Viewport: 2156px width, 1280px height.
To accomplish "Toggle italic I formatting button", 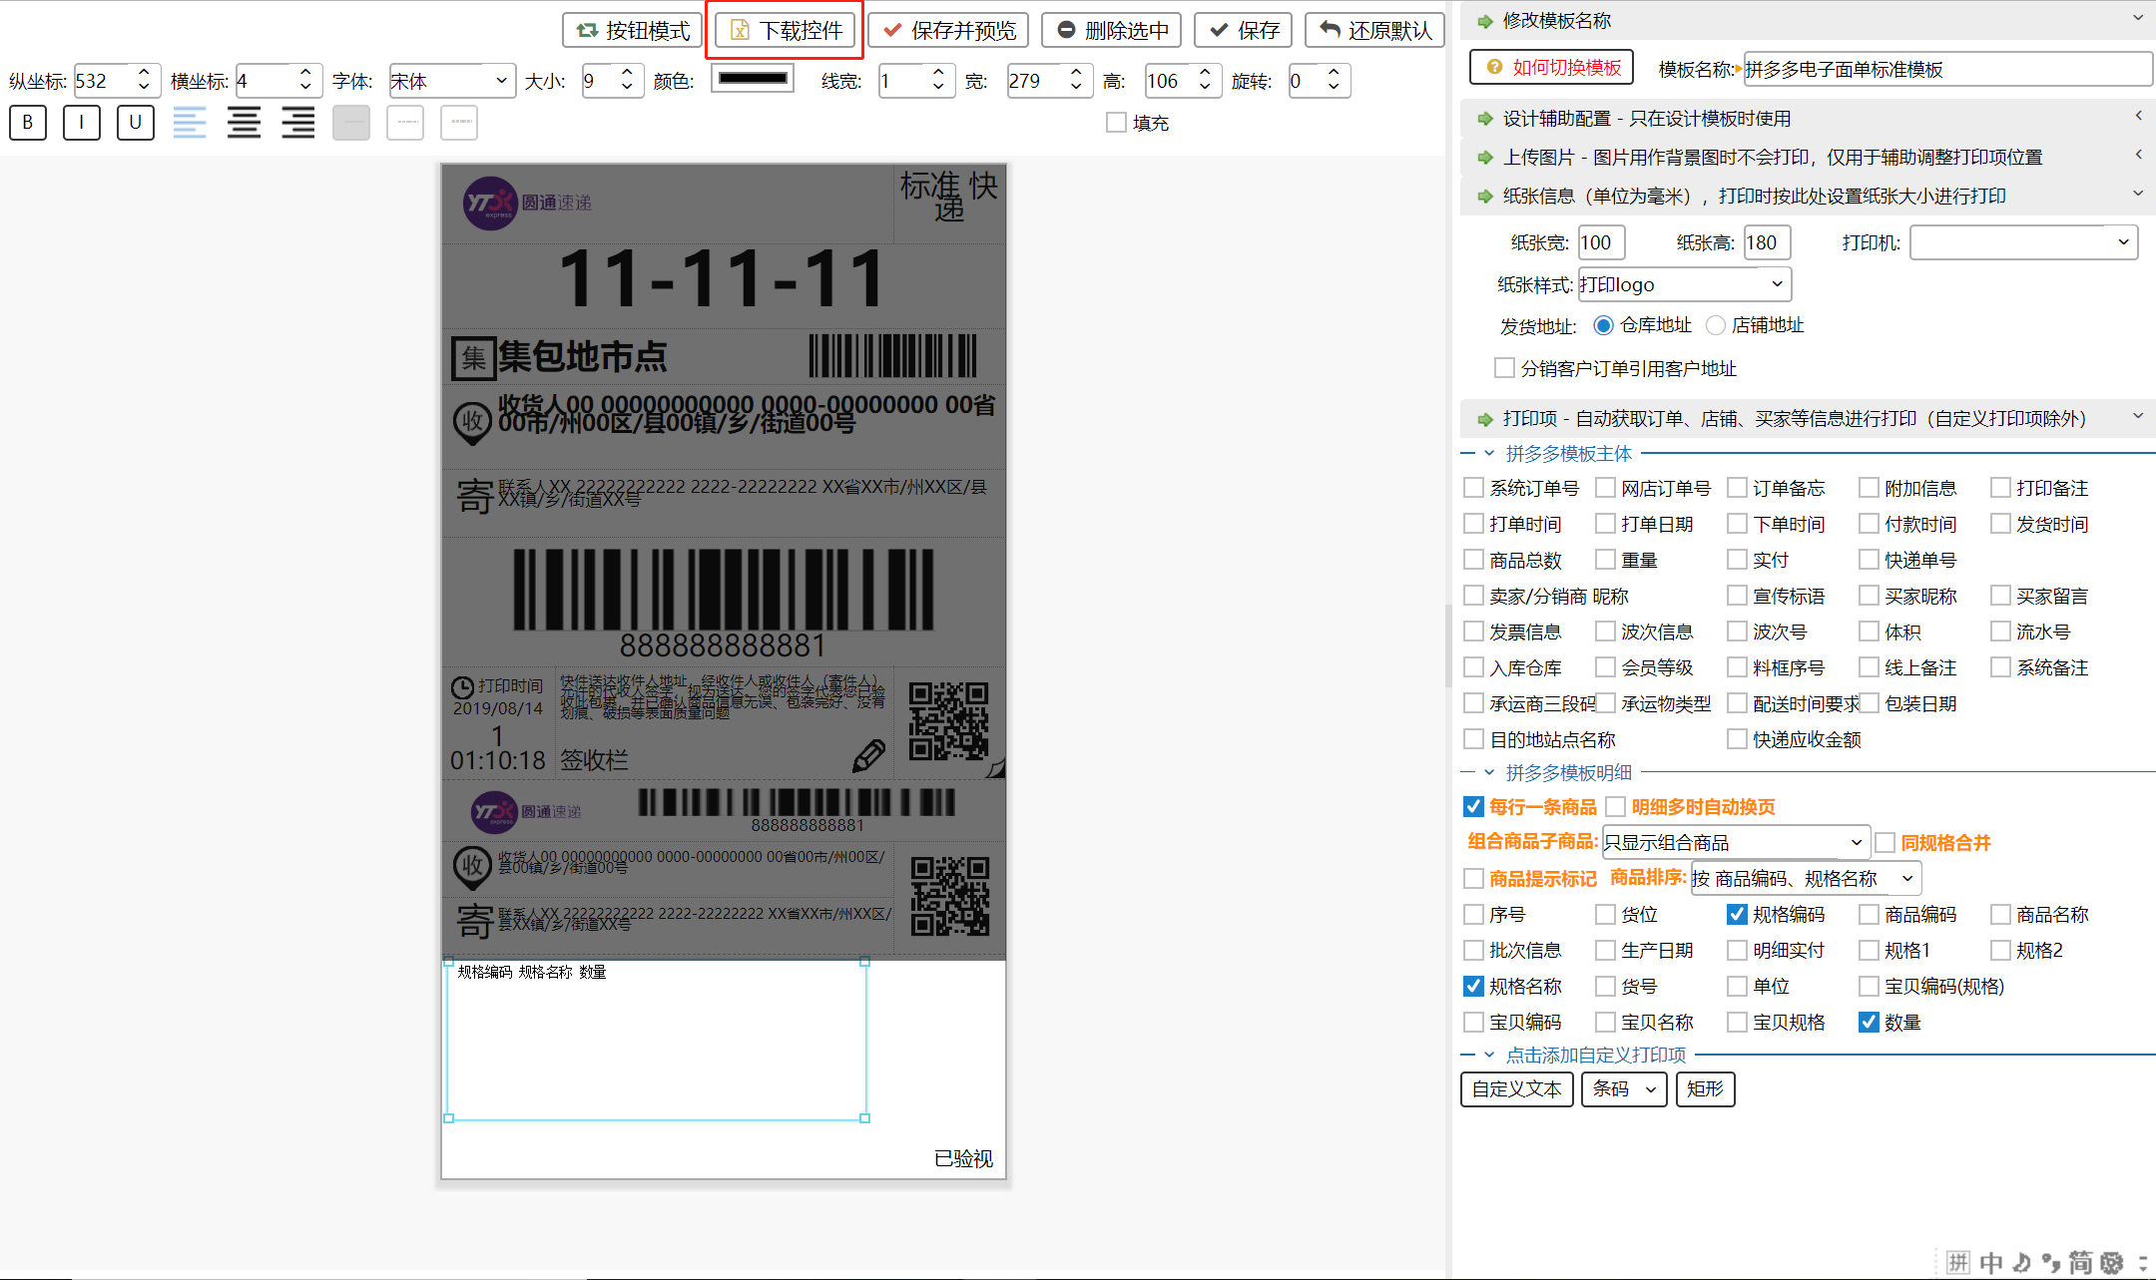I will [82, 123].
